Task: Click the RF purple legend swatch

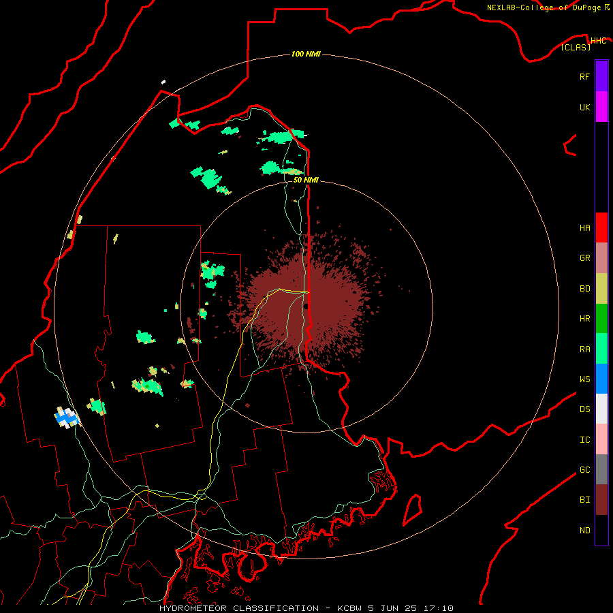Action: (x=601, y=76)
